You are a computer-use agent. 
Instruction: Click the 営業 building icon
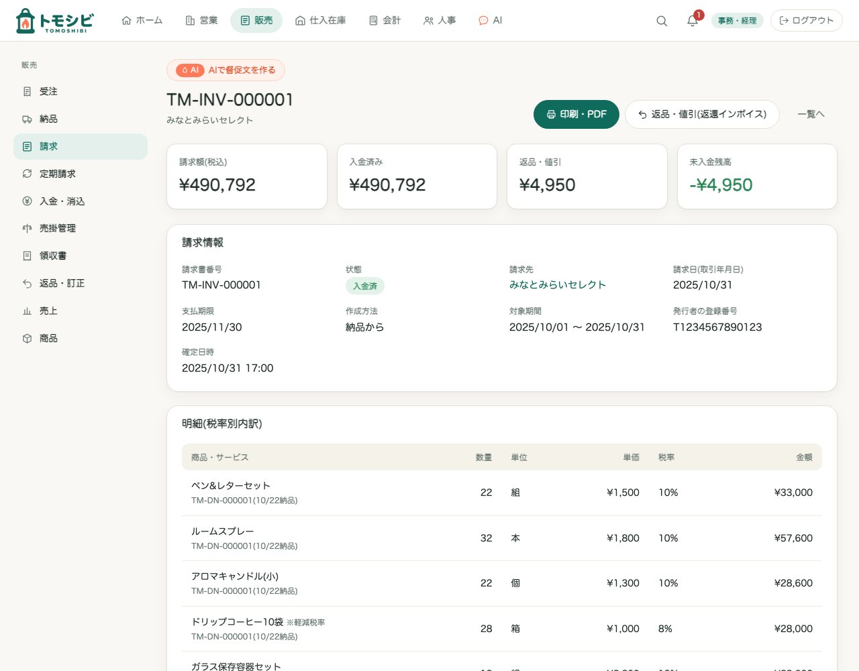(190, 21)
